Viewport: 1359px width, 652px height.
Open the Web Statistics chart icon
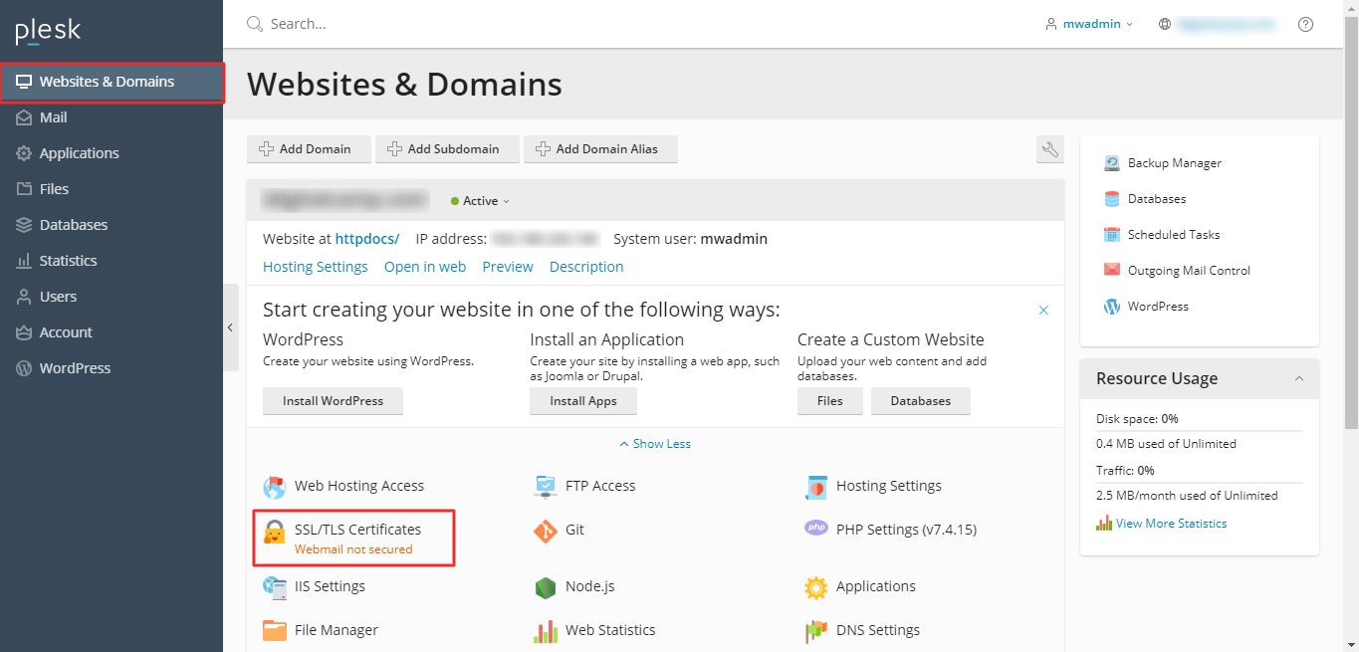546,631
